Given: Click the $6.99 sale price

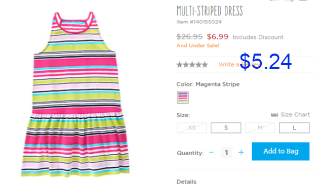Looking at the screenshot, I should (217, 37).
